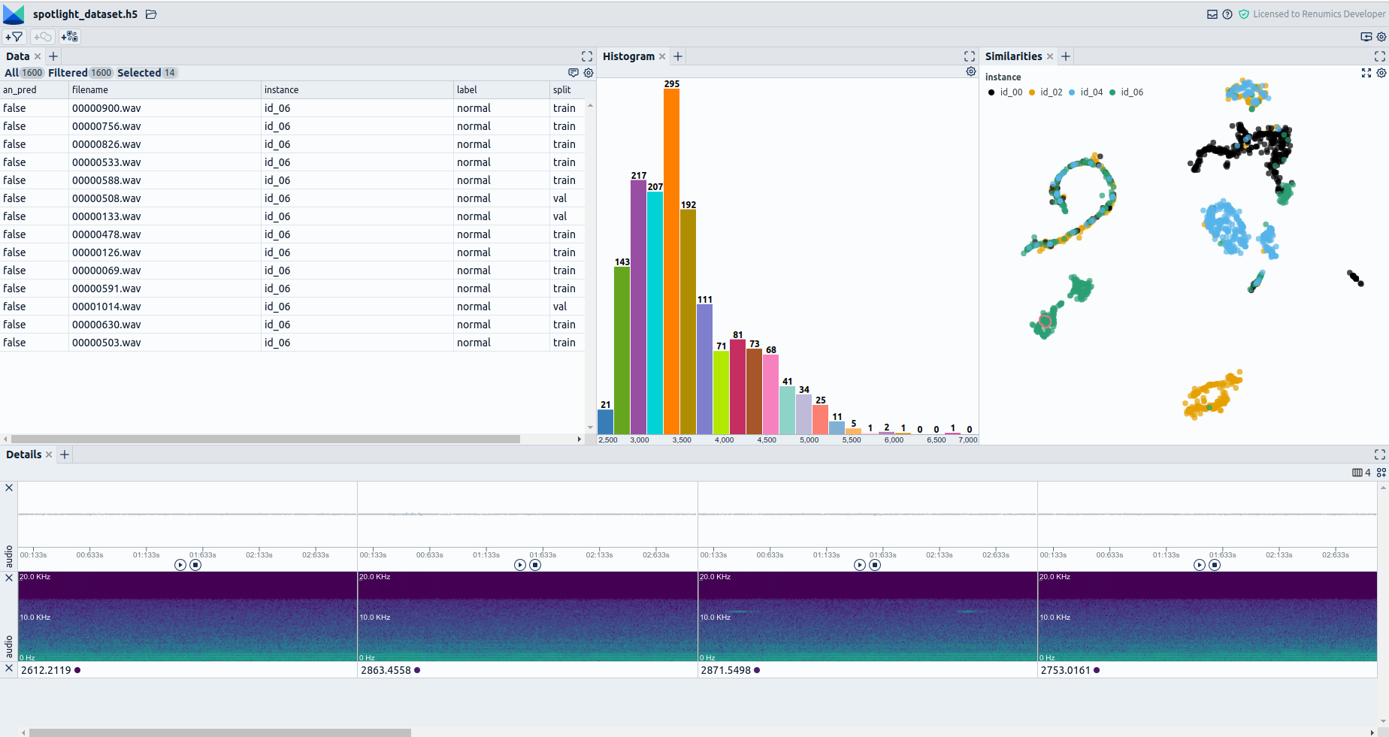Add a new filter
Image resolution: width=1389 pixels, height=737 pixels.
(14, 37)
